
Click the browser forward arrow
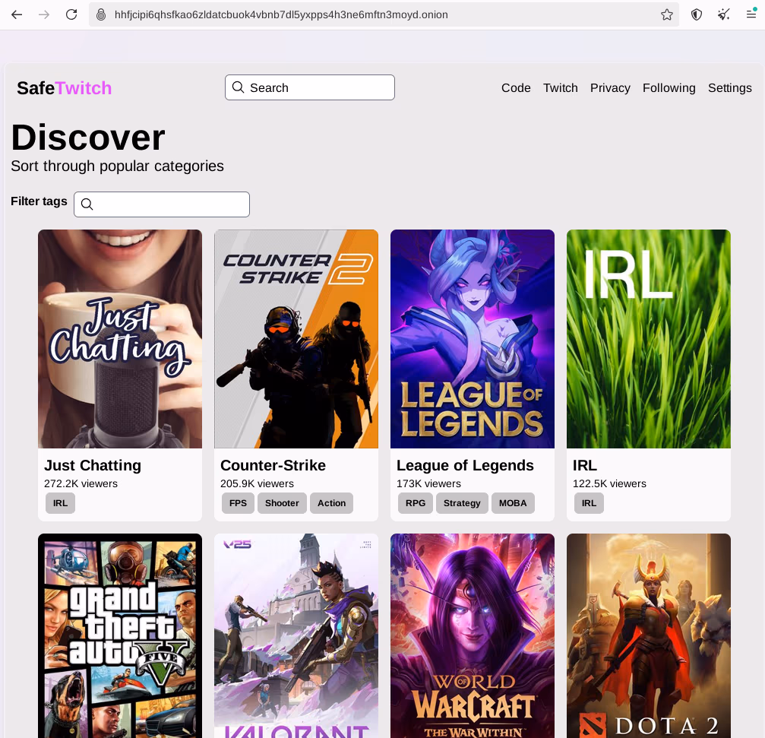click(44, 14)
